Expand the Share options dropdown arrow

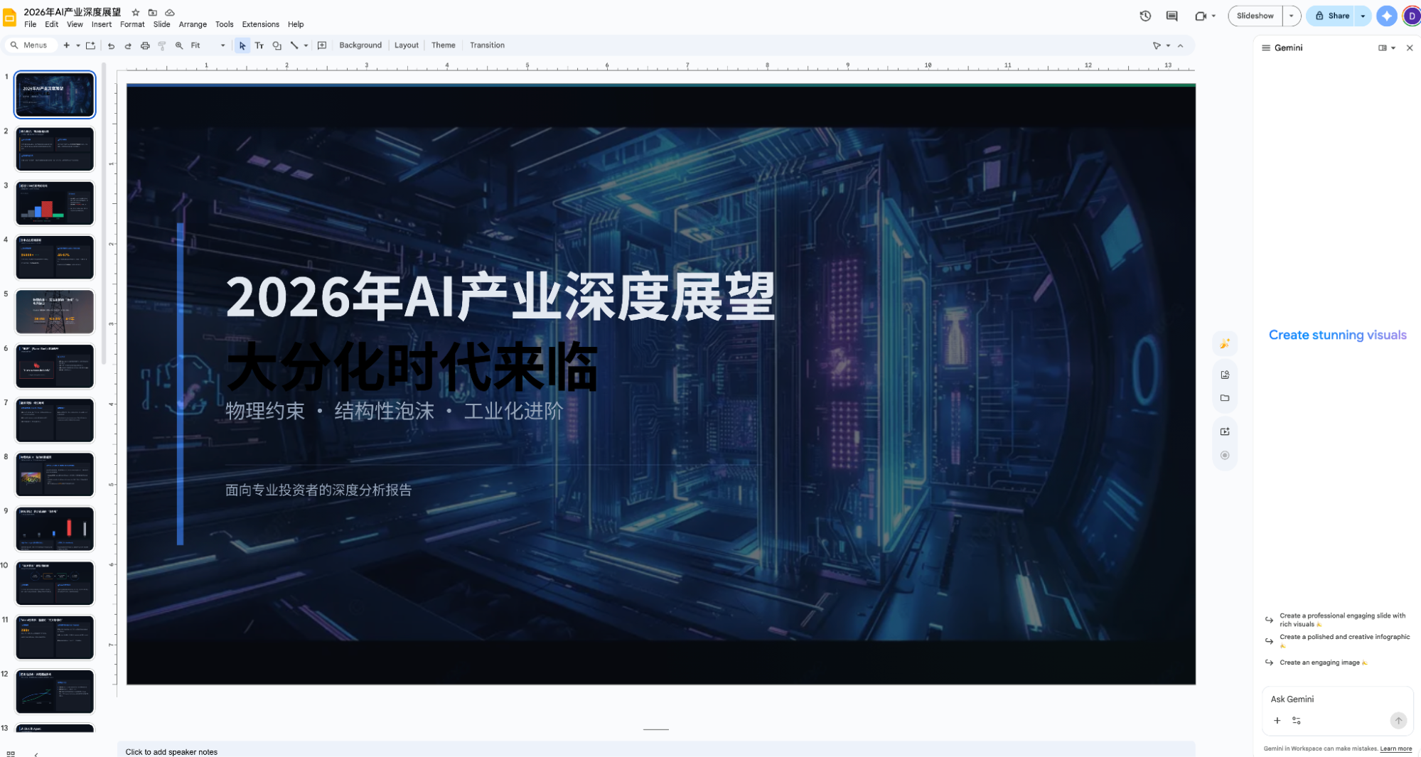point(1363,16)
